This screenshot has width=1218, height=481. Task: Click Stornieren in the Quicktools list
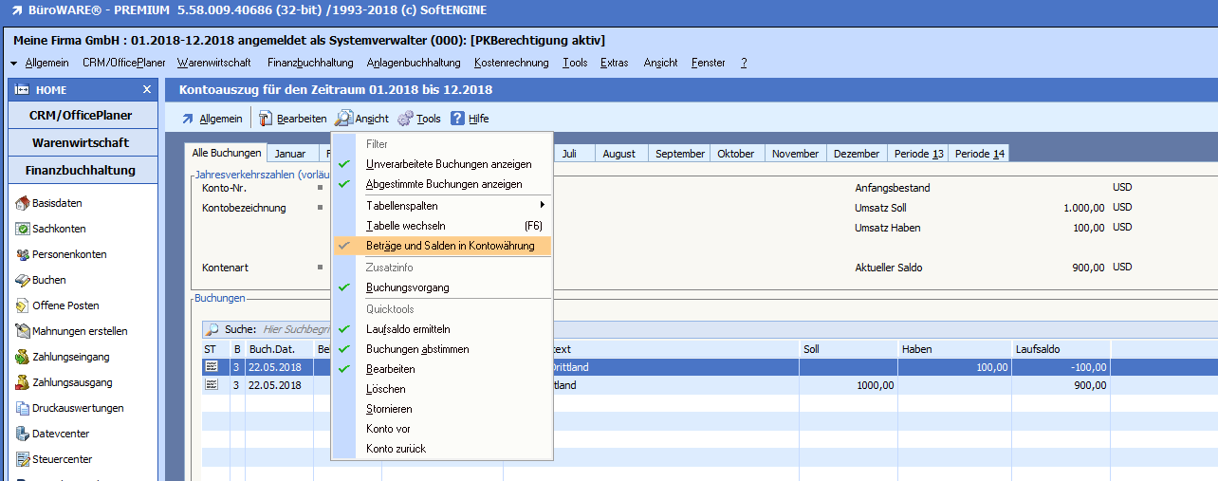point(389,409)
